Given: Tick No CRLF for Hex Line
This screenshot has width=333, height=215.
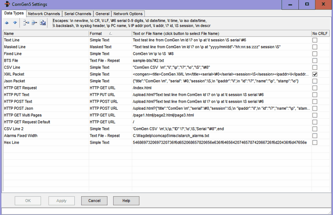Looking at the screenshot, I should click(315, 142).
